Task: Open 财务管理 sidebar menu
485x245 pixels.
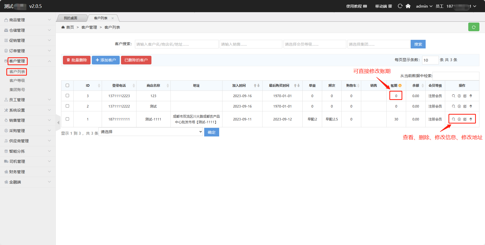Action: click(x=28, y=172)
